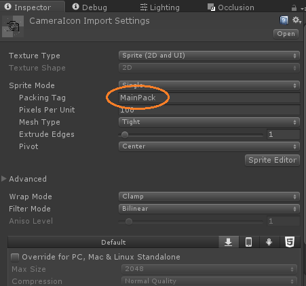Select the HTML5 WebGL platform tab
306x286 pixels.
tap(290, 242)
